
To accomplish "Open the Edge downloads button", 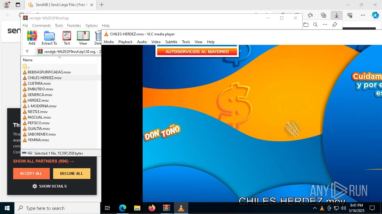I will 336,15.
